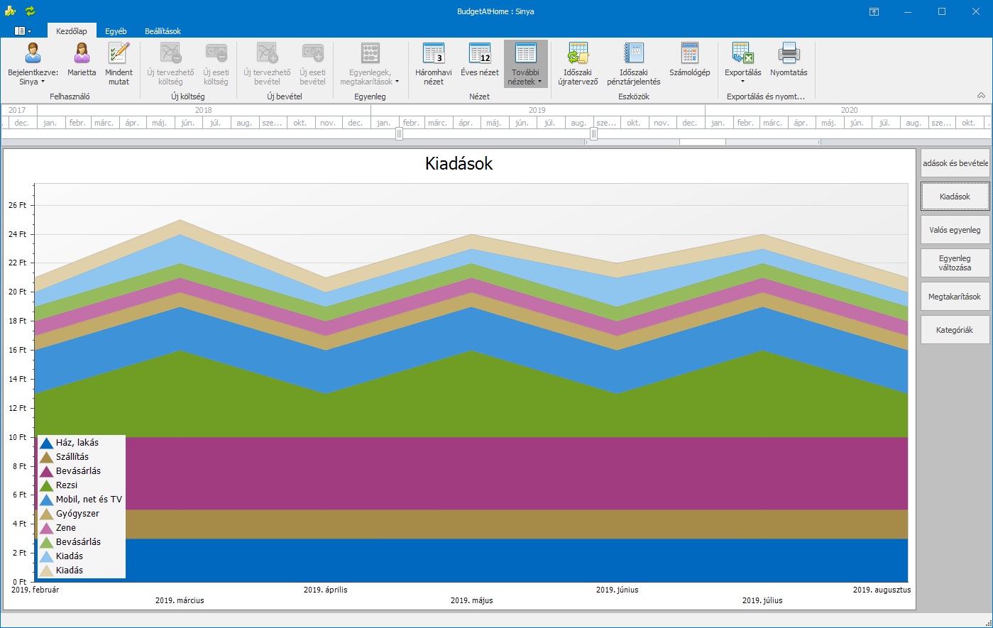Click the Rezsi legend color marker
993x628 pixels.
46,485
